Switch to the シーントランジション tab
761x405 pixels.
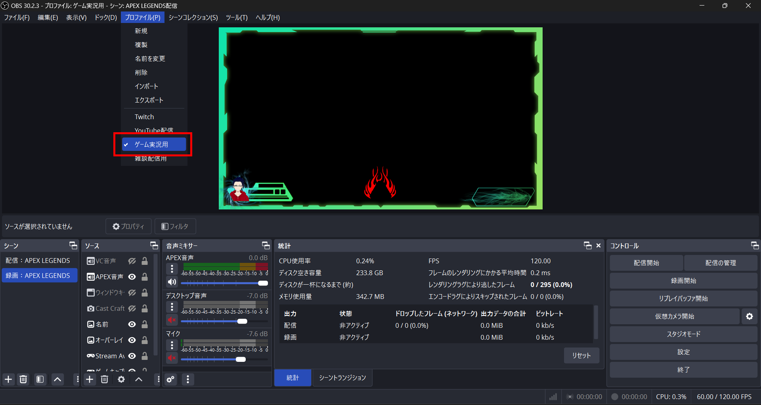click(342, 378)
